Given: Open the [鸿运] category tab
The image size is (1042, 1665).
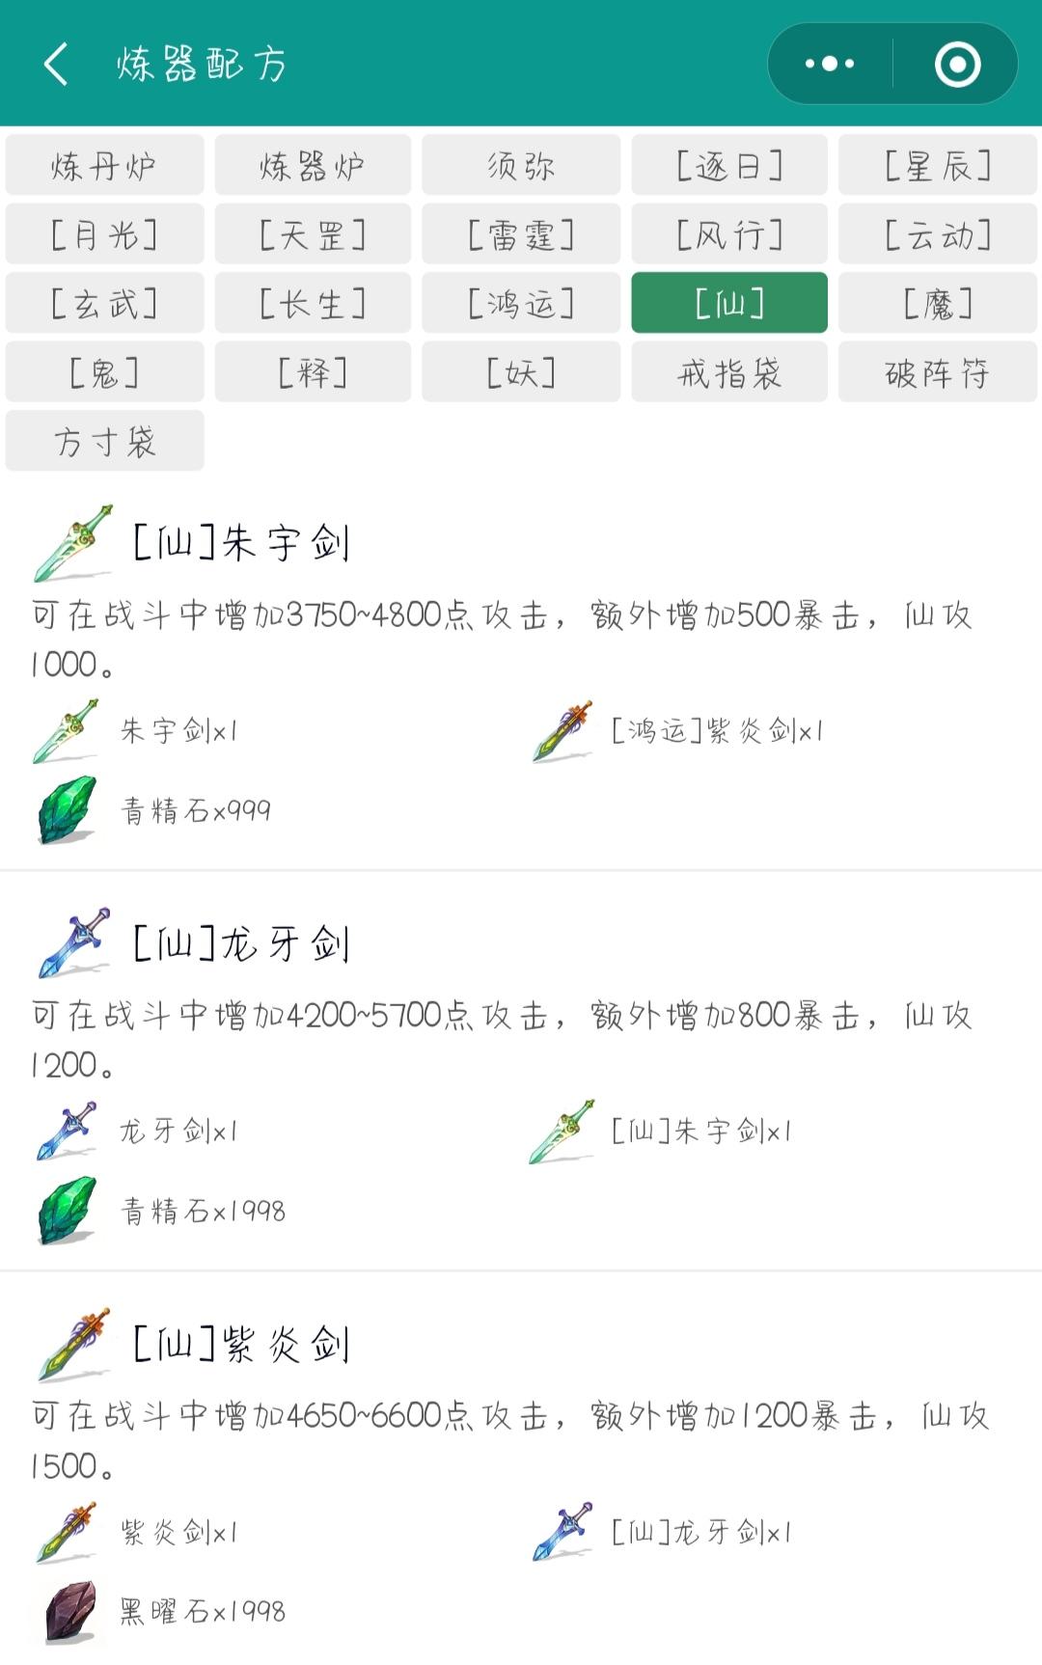Looking at the screenshot, I should (521, 303).
